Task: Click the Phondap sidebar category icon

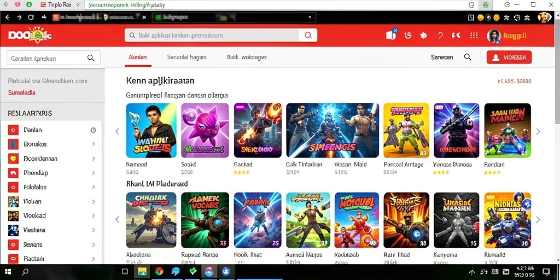Action: 13,173
